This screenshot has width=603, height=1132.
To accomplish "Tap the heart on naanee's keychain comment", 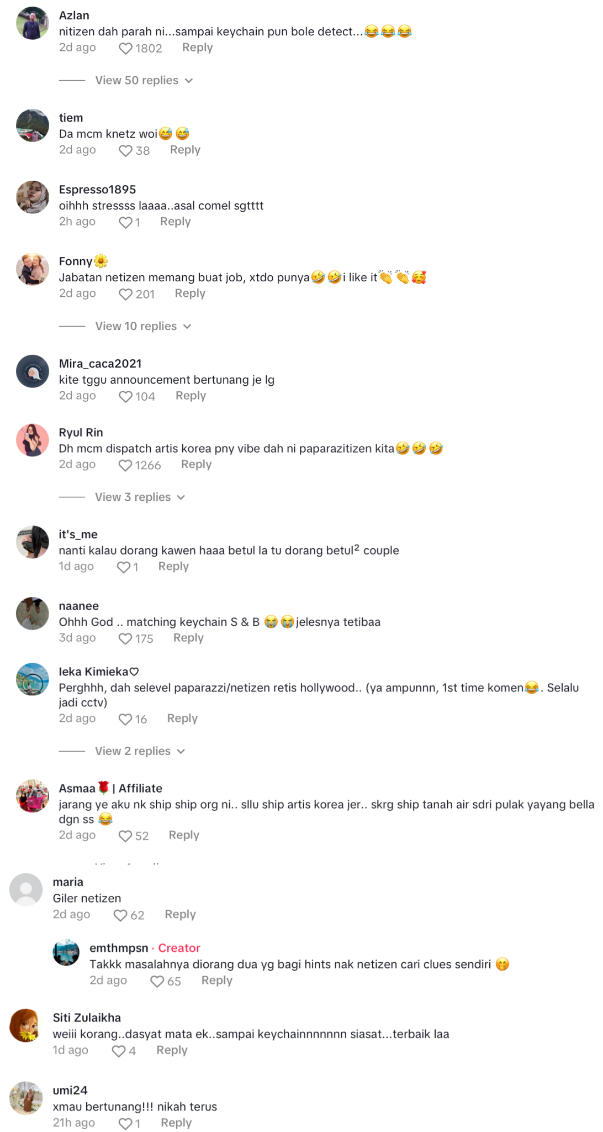I will click(x=125, y=639).
